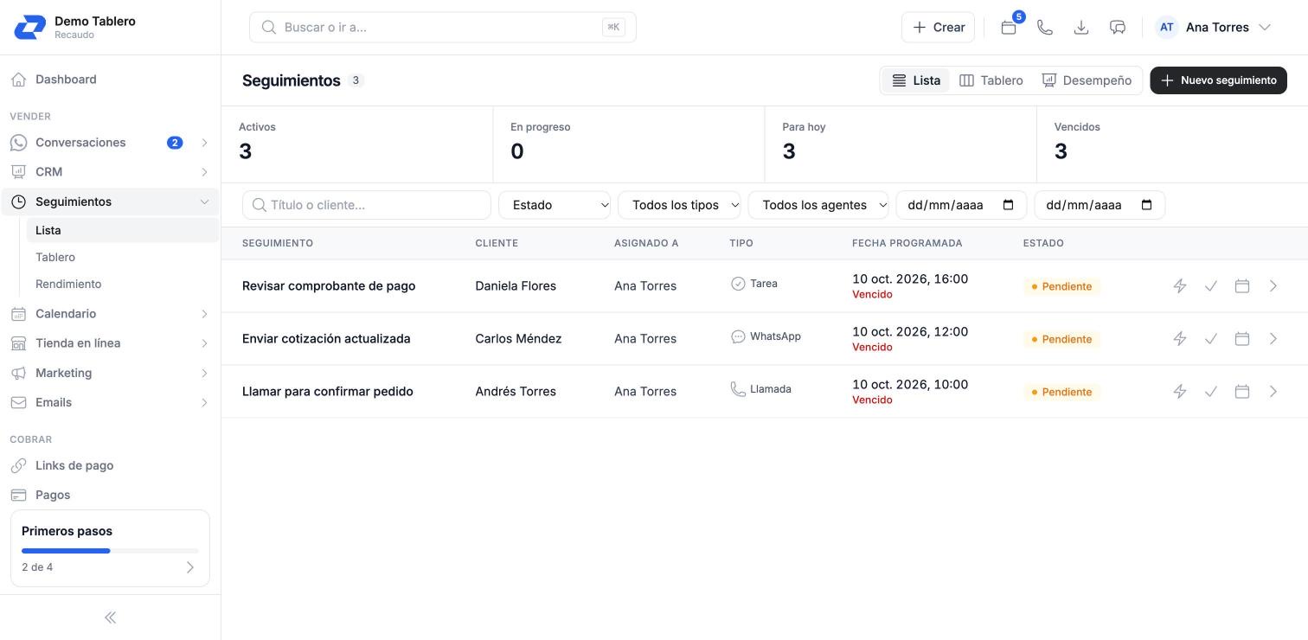Mark Enviar cotización actualizada as complete
Viewport: 1308px width, 640px height.
pyautogui.click(x=1211, y=338)
